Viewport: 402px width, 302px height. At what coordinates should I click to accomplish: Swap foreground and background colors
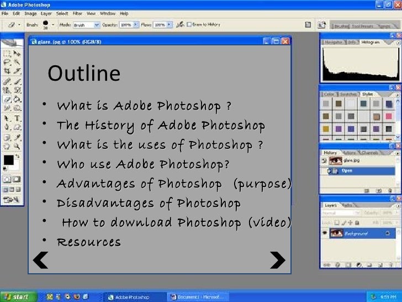coord(17,156)
